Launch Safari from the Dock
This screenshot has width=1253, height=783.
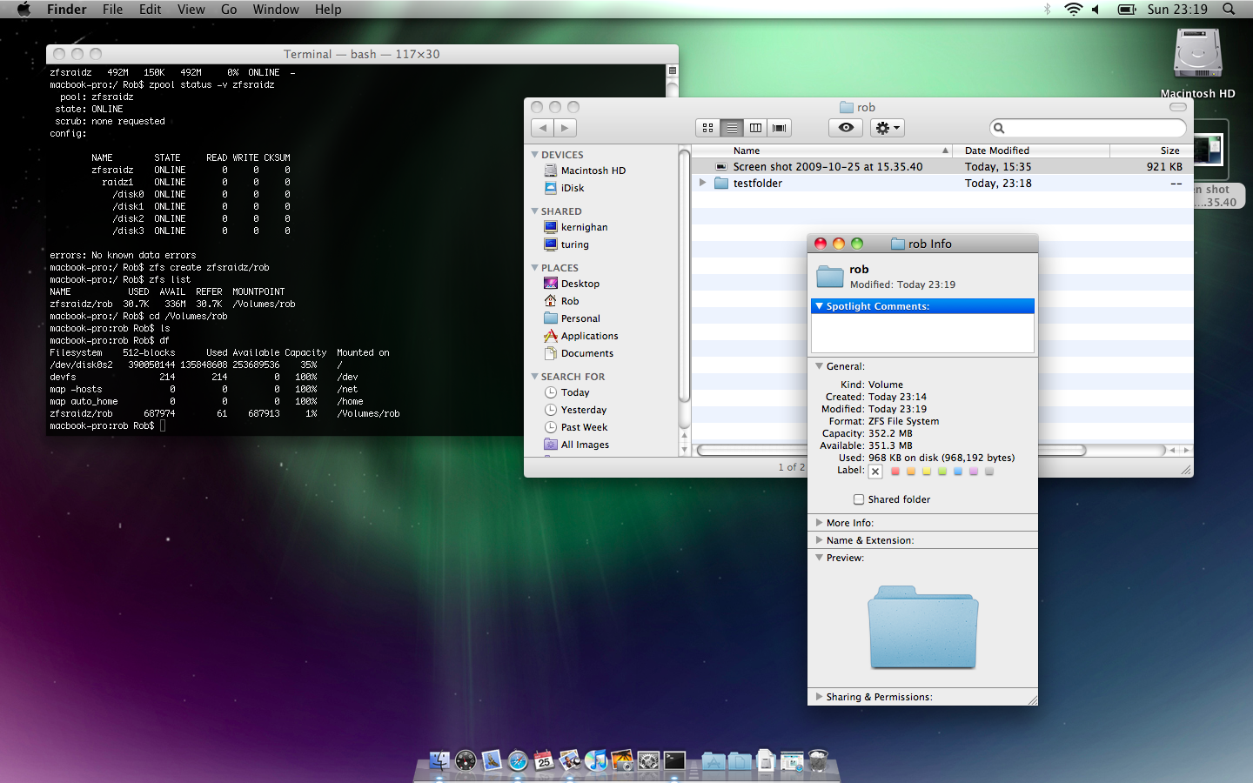[518, 761]
